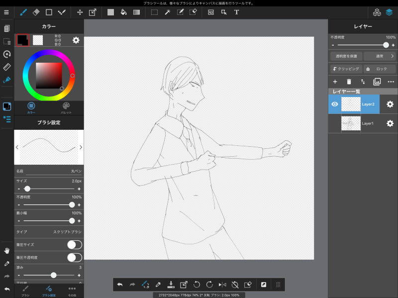Add a new layer with plus icon
Viewport: 398px width, 298px height.
335,82
